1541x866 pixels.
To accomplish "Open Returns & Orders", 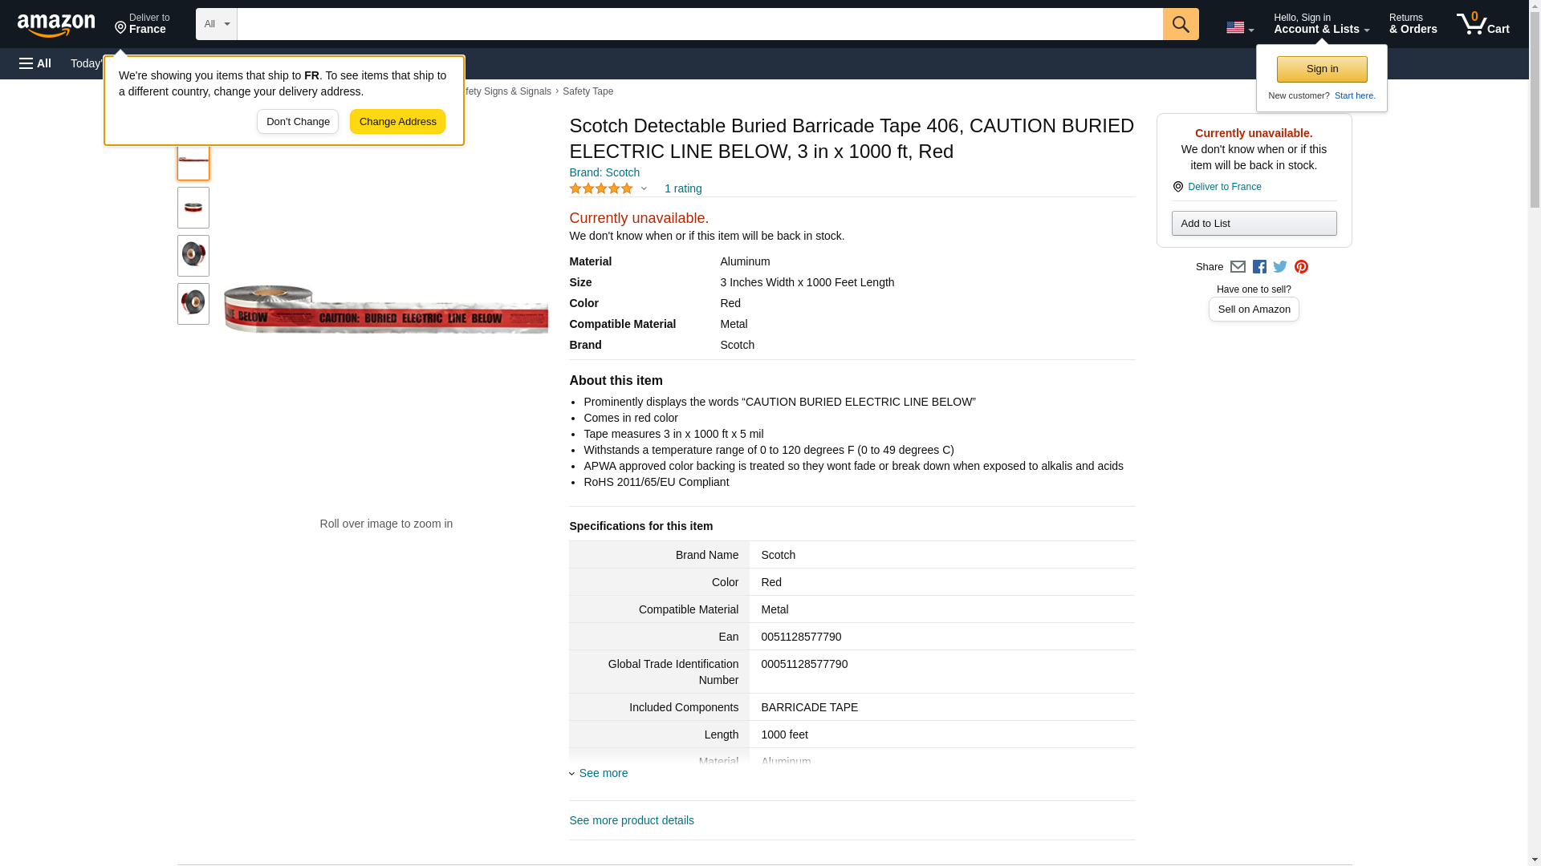I will click(x=1413, y=24).
